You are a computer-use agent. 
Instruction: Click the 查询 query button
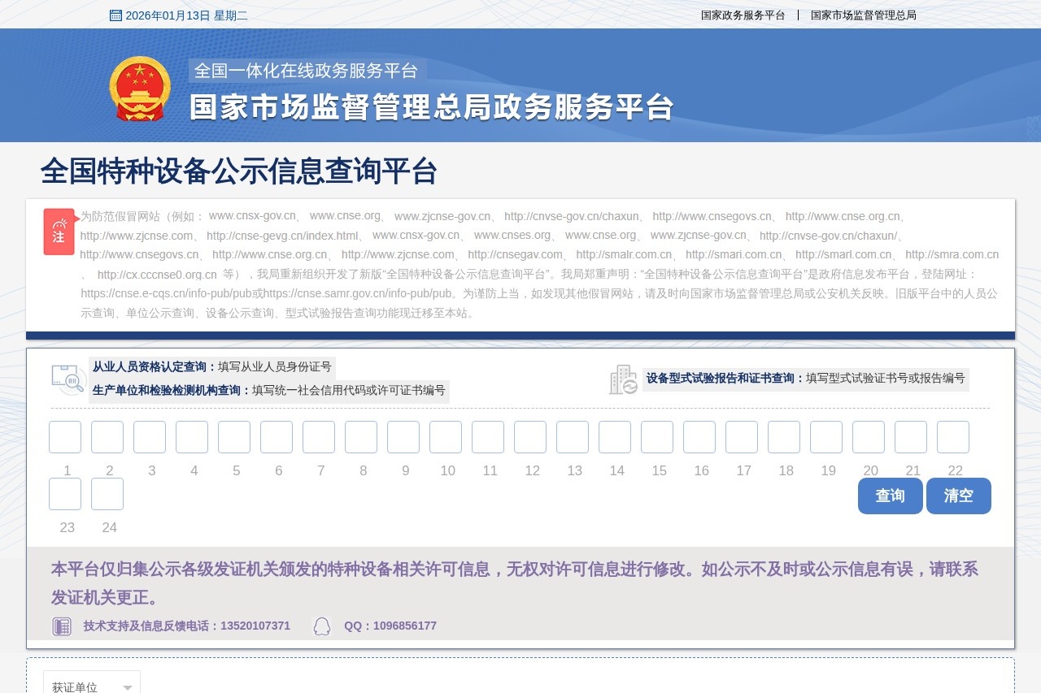point(890,496)
